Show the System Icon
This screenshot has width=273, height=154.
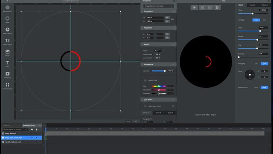pyautogui.click(x=256, y=87)
